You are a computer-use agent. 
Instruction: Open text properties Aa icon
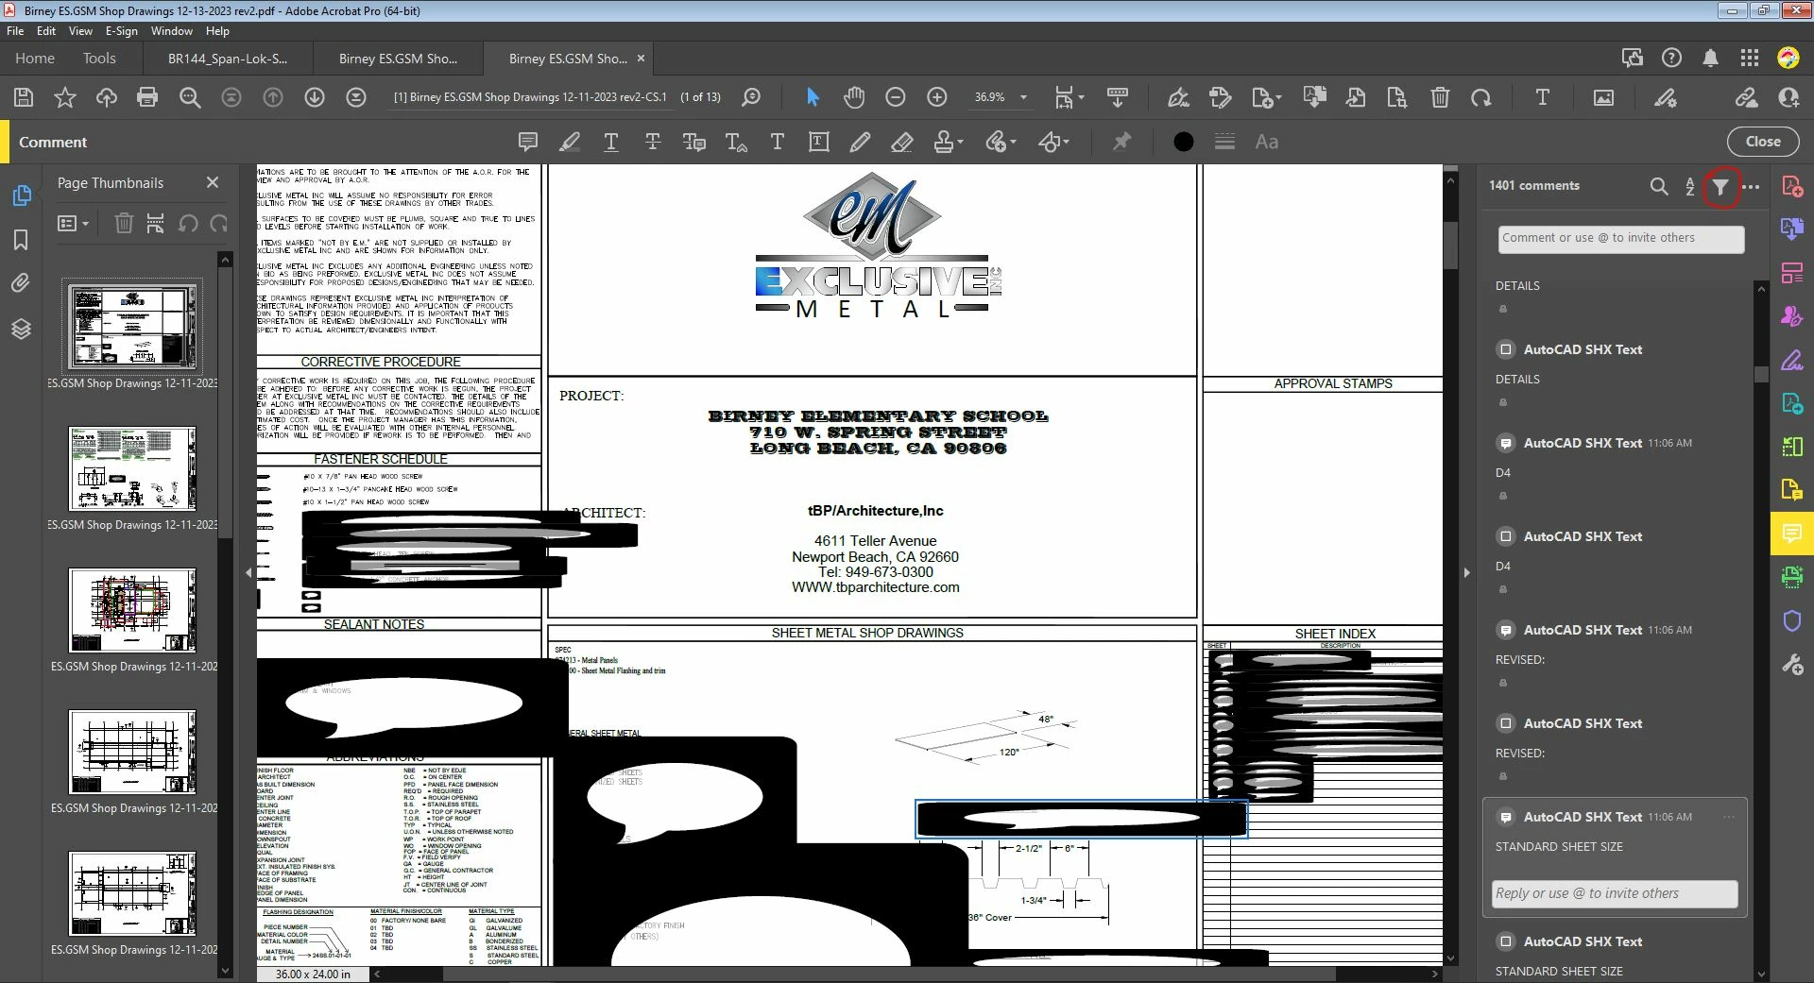point(1266,142)
